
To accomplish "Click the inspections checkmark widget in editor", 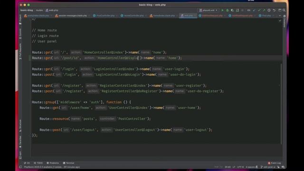I will (x=280, y=20).
